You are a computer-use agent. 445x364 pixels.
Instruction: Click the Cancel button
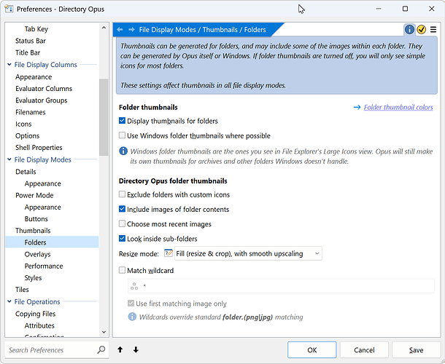[x=364, y=350]
